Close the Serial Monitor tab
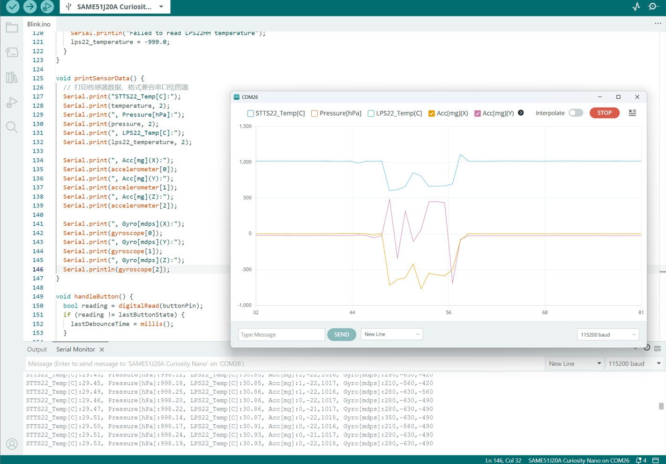Screen dimensions: 666x464 102,350
